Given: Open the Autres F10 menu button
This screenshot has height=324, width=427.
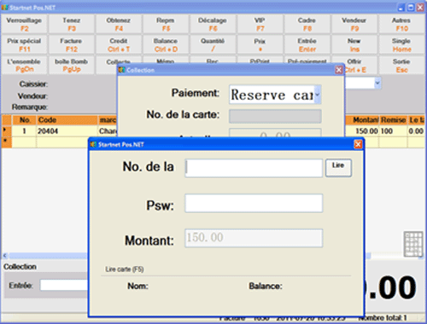Looking at the screenshot, I should (x=401, y=24).
